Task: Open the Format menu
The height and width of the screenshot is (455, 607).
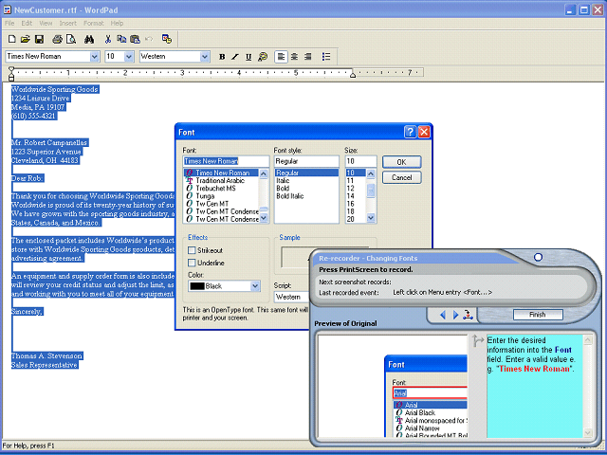Action: 94,23
